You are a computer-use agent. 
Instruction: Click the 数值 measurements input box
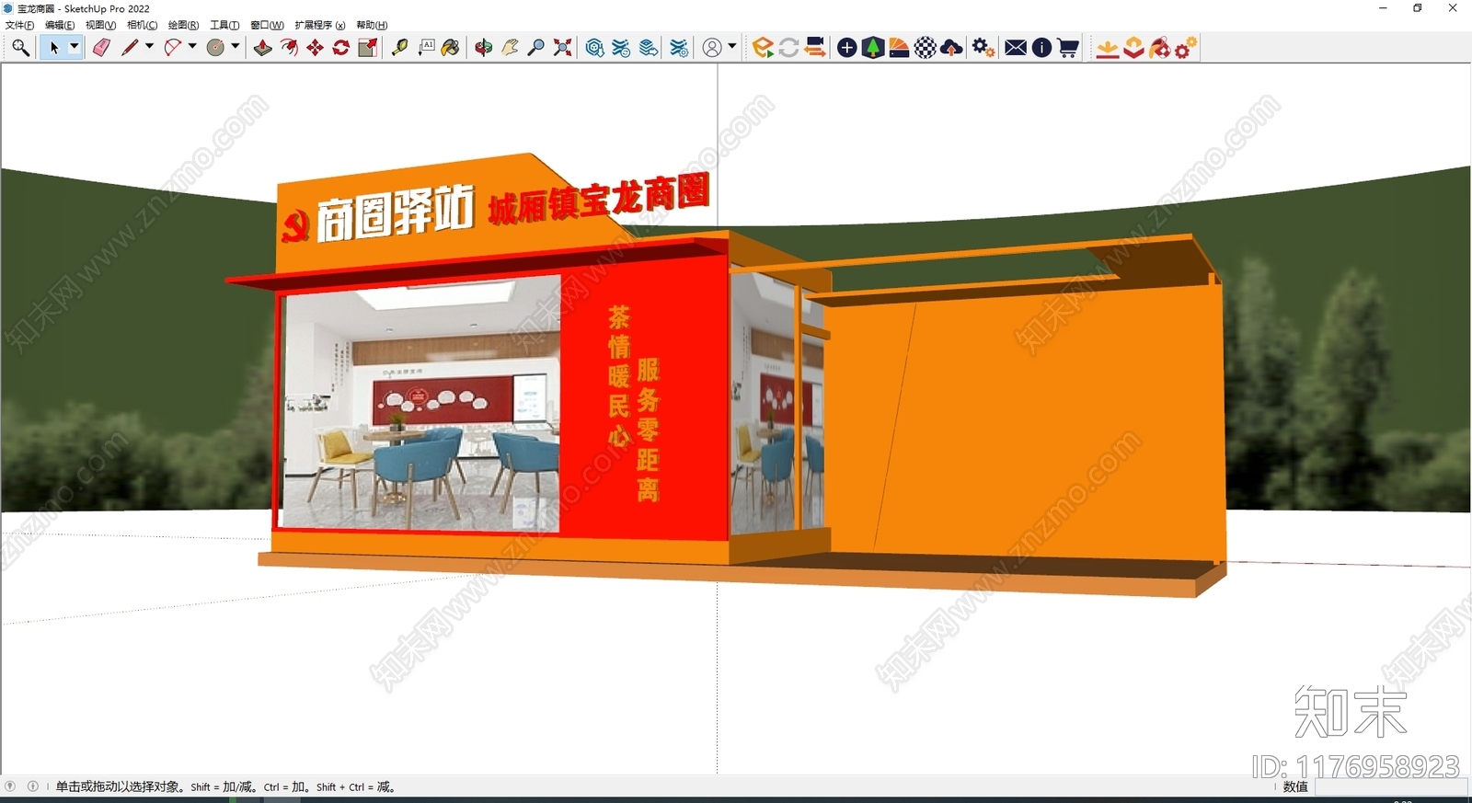tap(1391, 787)
